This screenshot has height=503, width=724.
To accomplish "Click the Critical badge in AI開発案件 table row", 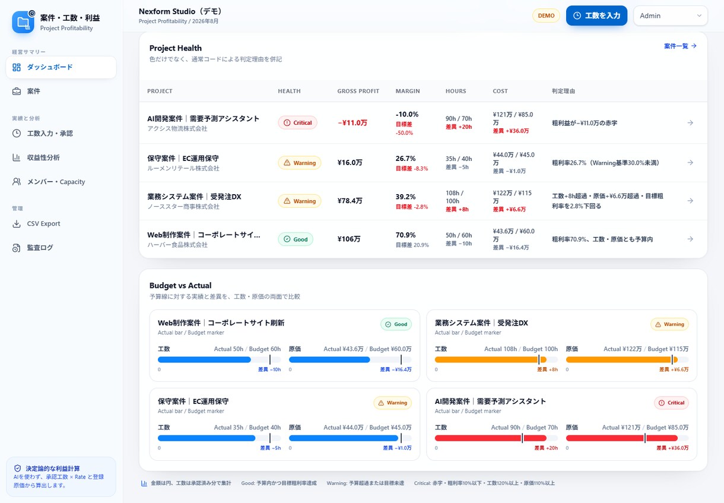I will pos(297,123).
